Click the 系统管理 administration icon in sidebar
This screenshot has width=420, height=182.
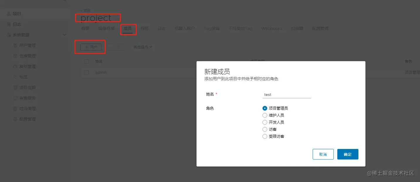coord(9,35)
